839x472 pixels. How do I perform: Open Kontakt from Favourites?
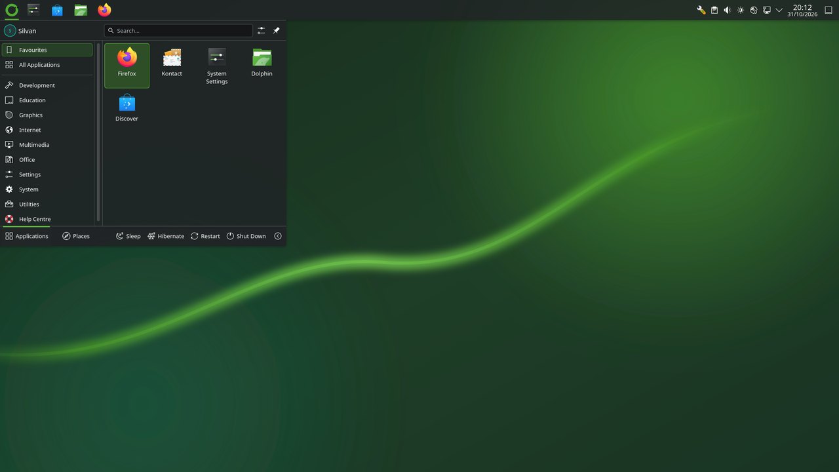tap(172, 66)
